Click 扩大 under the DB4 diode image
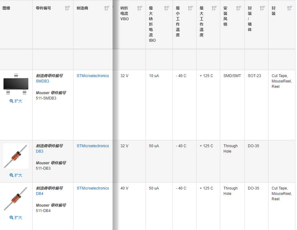This screenshot has width=297, height=230. pos(16,218)
